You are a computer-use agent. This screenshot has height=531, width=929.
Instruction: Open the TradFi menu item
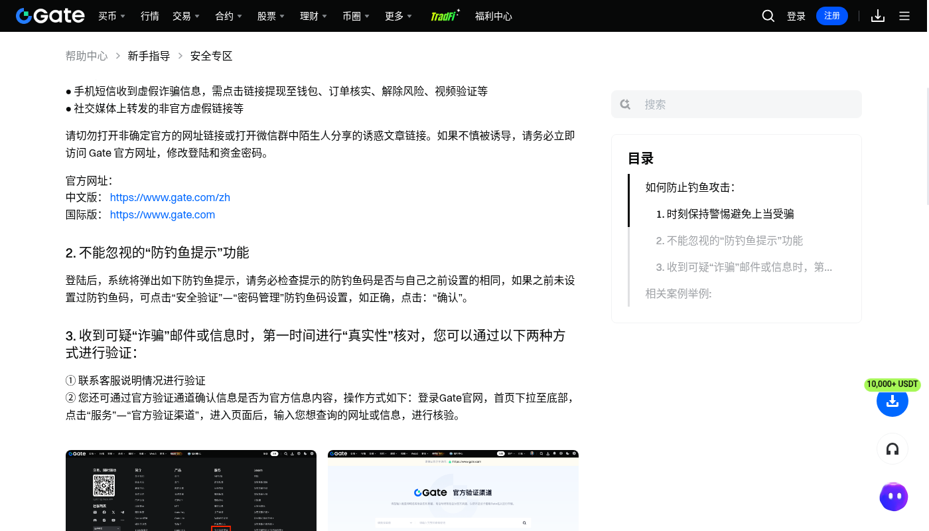445,16
